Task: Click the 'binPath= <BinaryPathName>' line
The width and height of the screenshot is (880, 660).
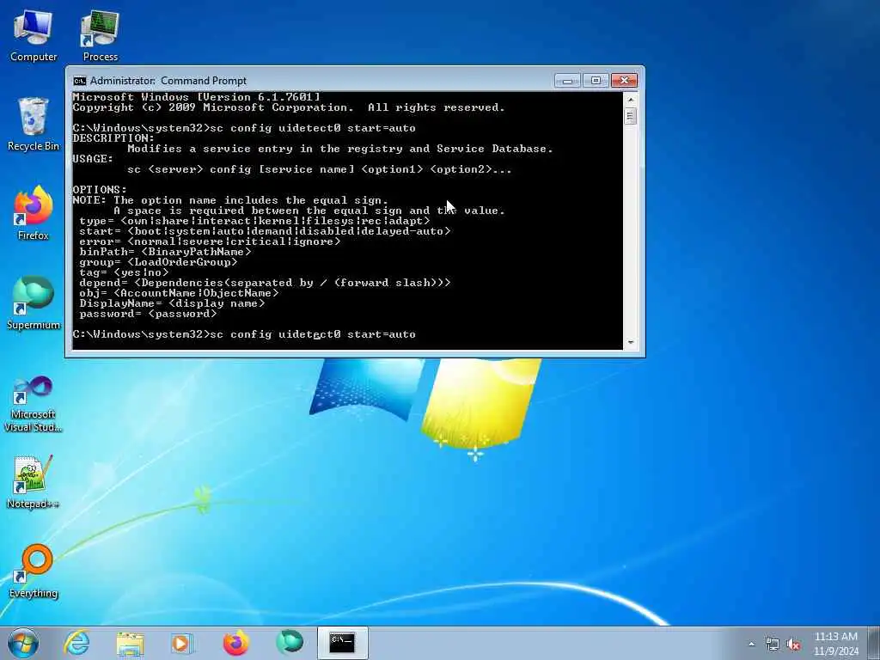Action: [165, 252]
